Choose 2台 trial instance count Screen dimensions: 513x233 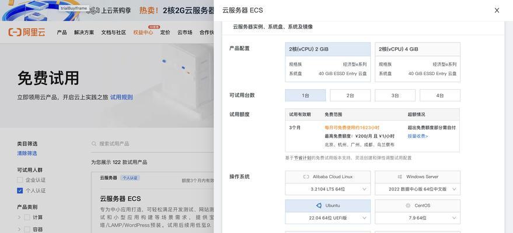[x=350, y=96]
